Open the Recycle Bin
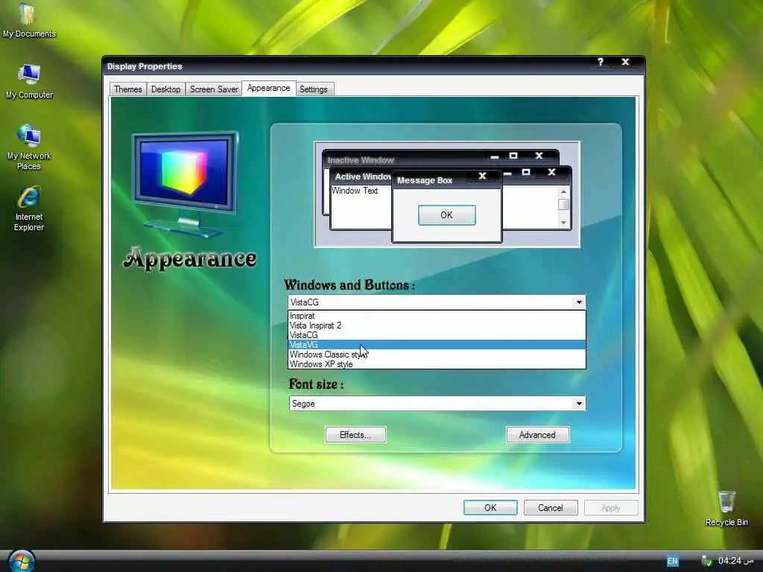Viewport: 763px width, 572px height. tap(726, 508)
